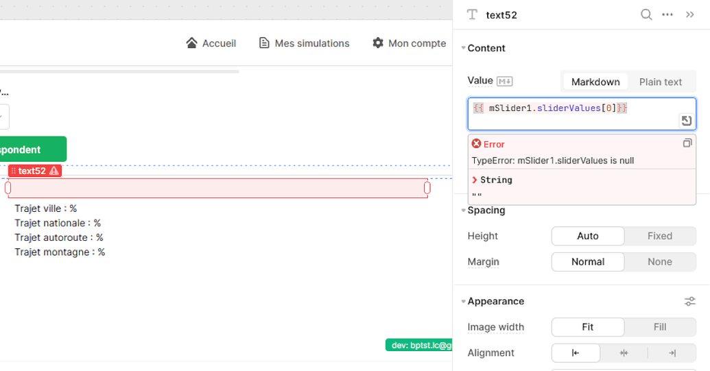Set alignment to center

(x=624, y=353)
